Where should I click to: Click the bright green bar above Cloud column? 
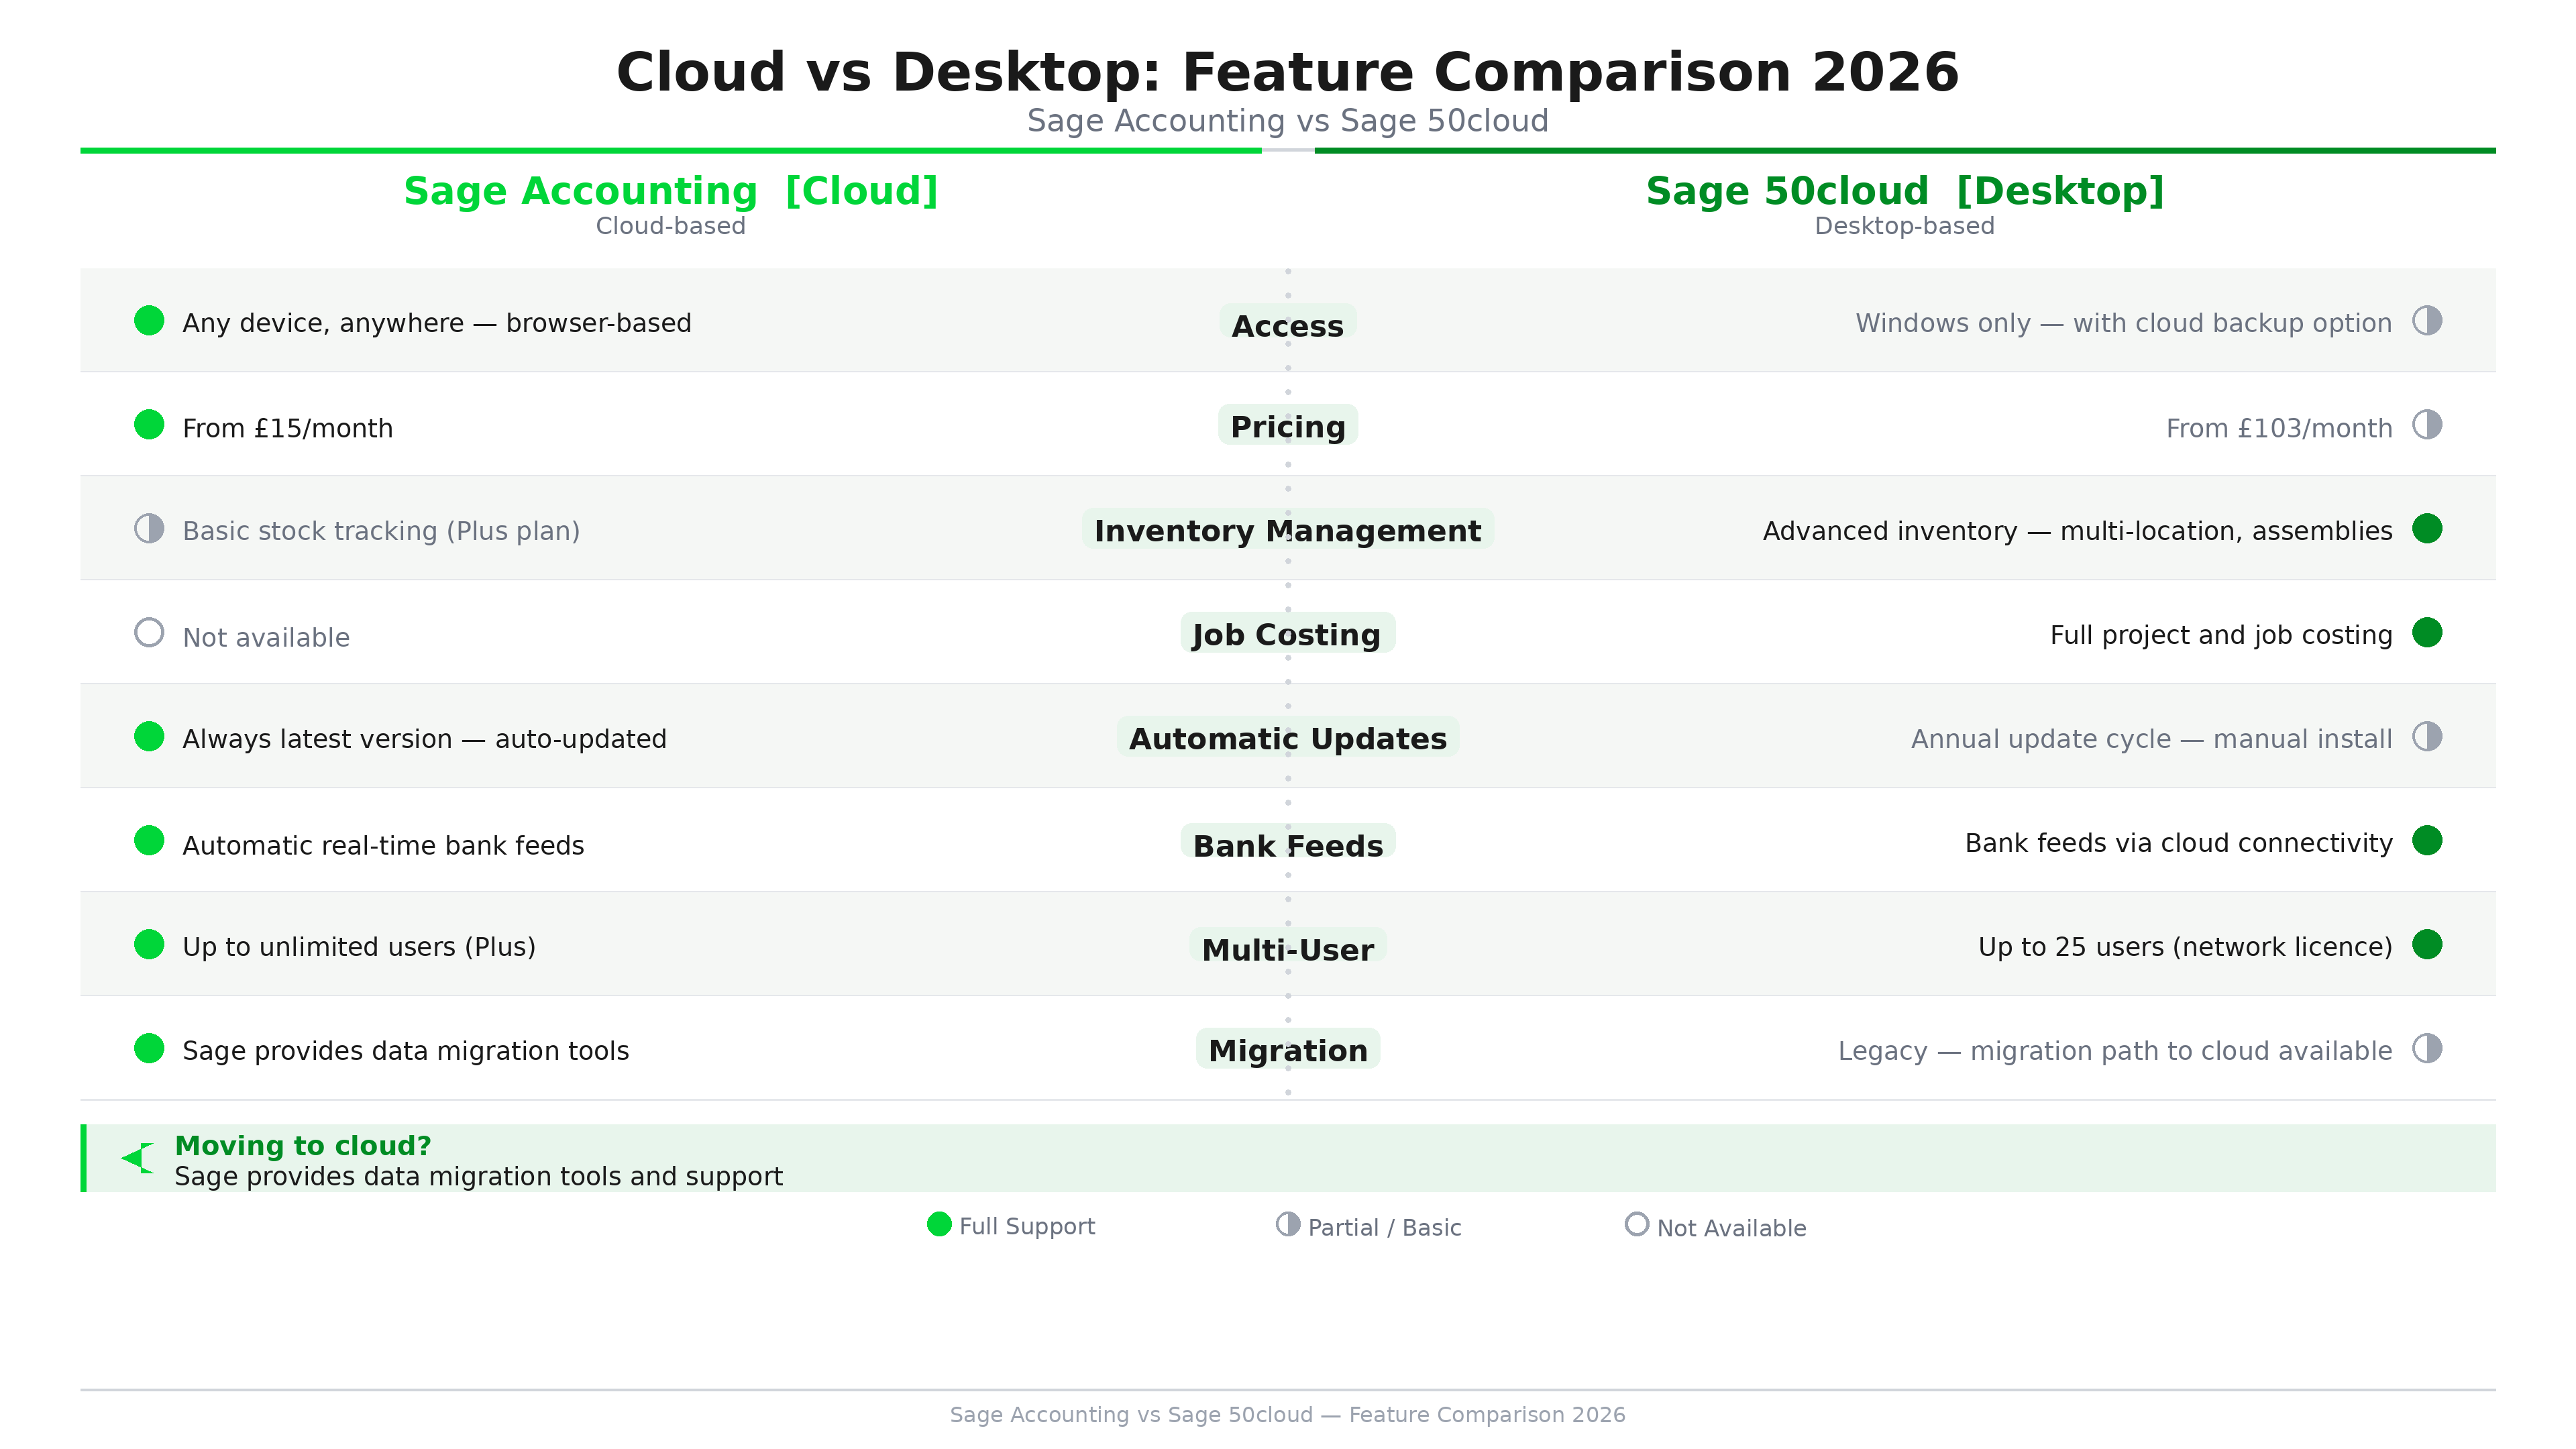tap(670, 151)
